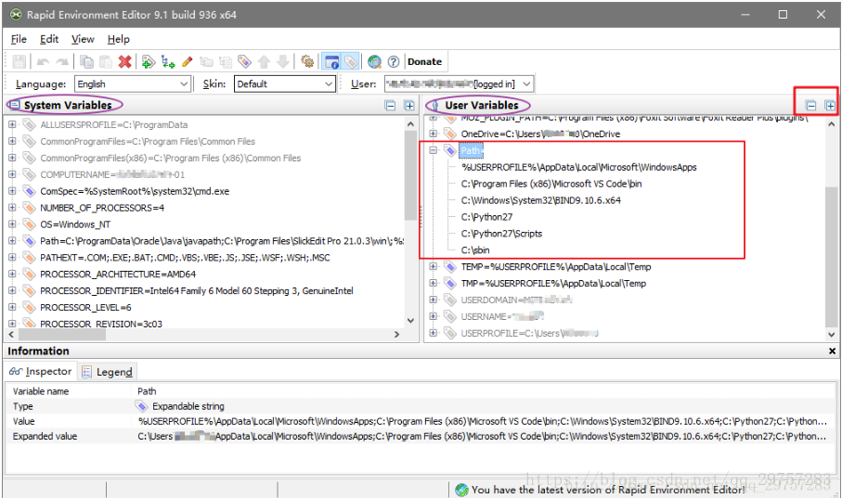842x498 pixels.
Task: Click the Expanded value row in Inspector
Action: coord(421,436)
